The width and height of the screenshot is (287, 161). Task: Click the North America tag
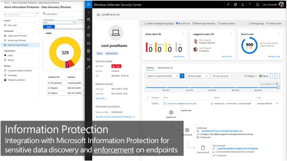[x=111, y=54]
